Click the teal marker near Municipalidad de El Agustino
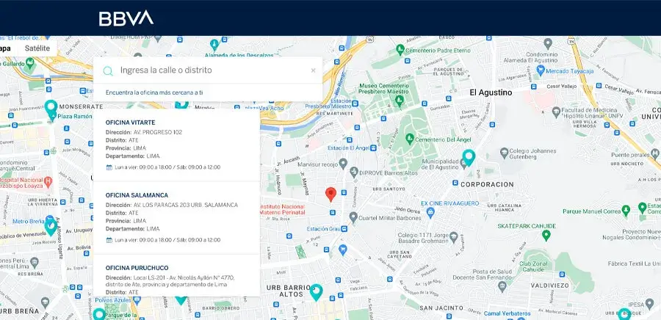Screen dimensions: 661x320 click(x=469, y=156)
